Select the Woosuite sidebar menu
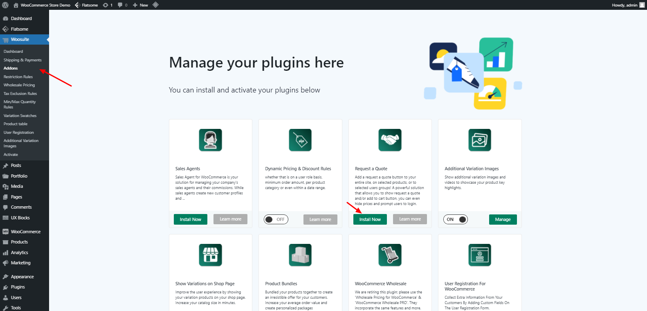The height and width of the screenshot is (311, 647). tap(25, 39)
